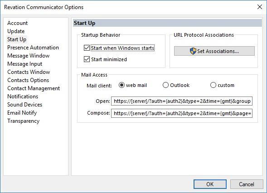Open the Transparency options page
Viewport: 267px width, 193px height.
23,121
